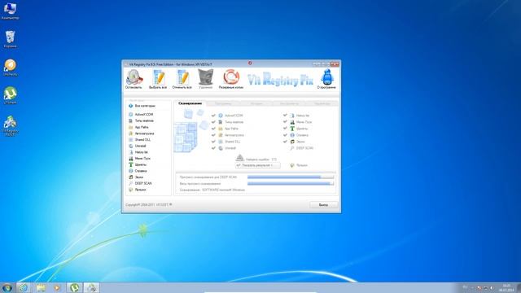521x293 pixels.
Task: Open the Windows Start menu
Action: click(x=7, y=287)
